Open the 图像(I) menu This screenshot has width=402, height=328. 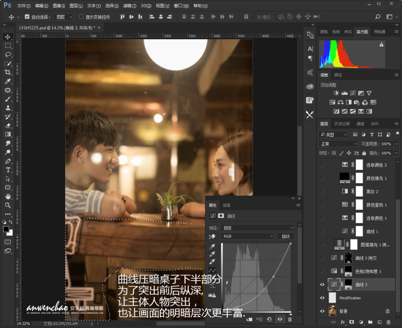tap(58, 6)
